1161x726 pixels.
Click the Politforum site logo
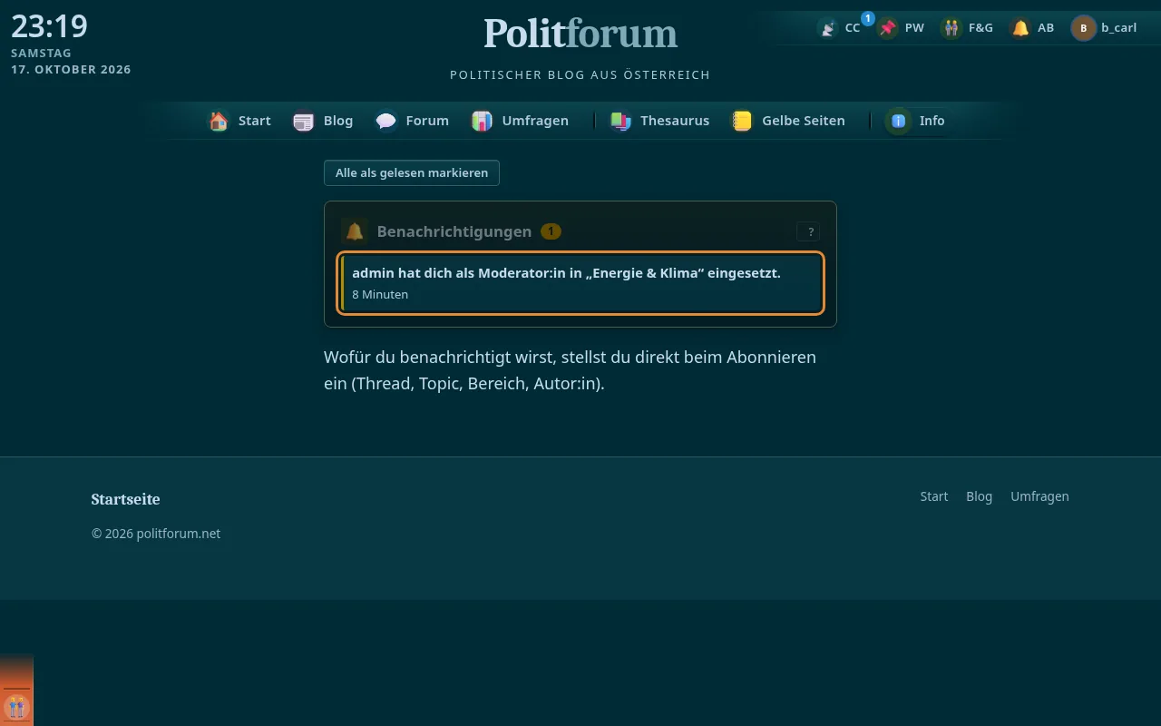pos(580,34)
